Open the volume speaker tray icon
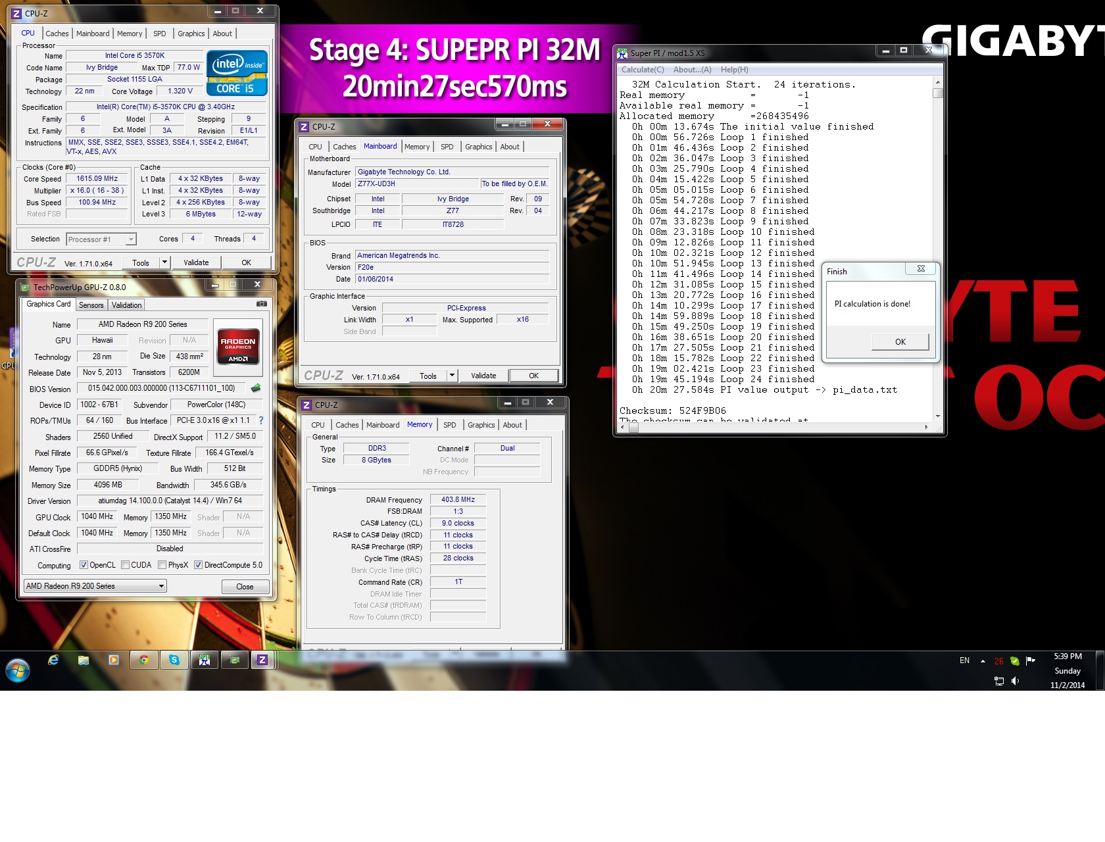This screenshot has height=842, width=1105. 1015,681
